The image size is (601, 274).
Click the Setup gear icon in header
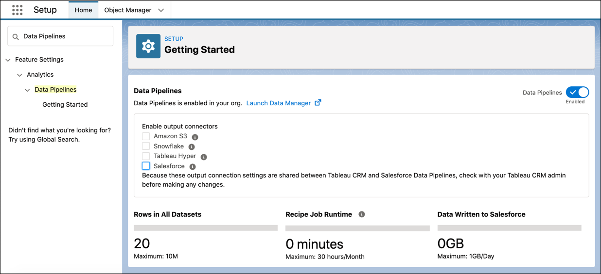(x=148, y=46)
